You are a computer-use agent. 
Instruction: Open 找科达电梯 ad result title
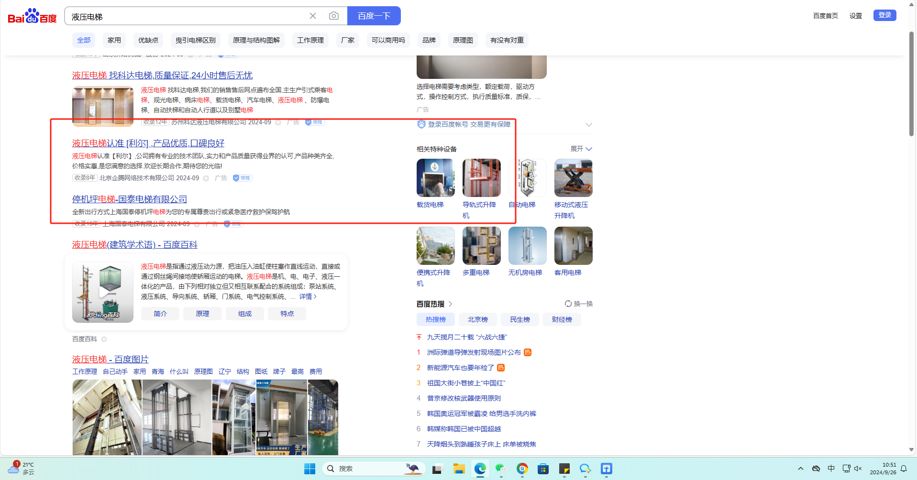[162, 76]
